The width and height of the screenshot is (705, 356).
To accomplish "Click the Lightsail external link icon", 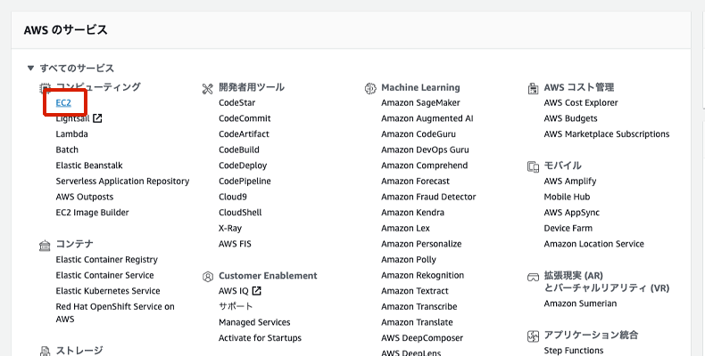I will [97, 118].
